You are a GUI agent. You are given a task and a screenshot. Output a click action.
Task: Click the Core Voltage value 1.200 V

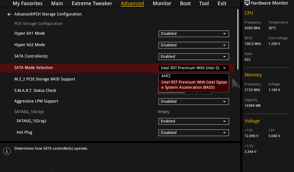[x=274, y=44]
